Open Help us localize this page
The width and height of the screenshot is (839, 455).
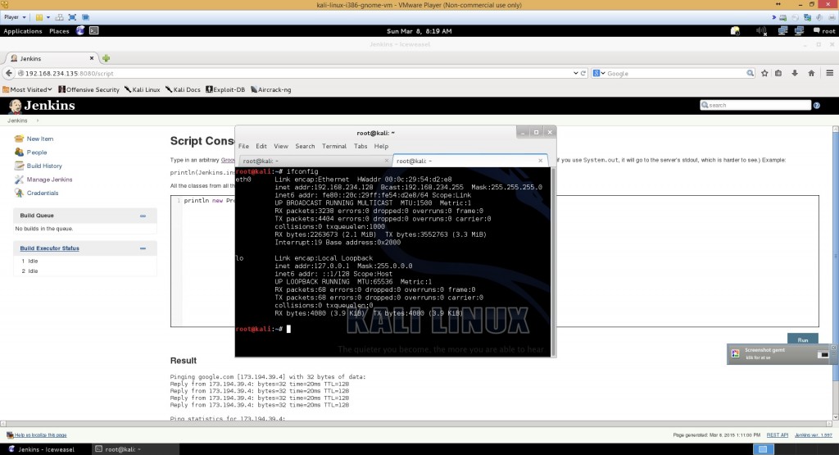pos(40,435)
